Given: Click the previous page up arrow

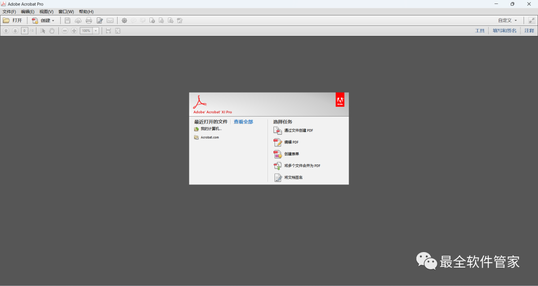Looking at the screenshot, I should (6, 31).
